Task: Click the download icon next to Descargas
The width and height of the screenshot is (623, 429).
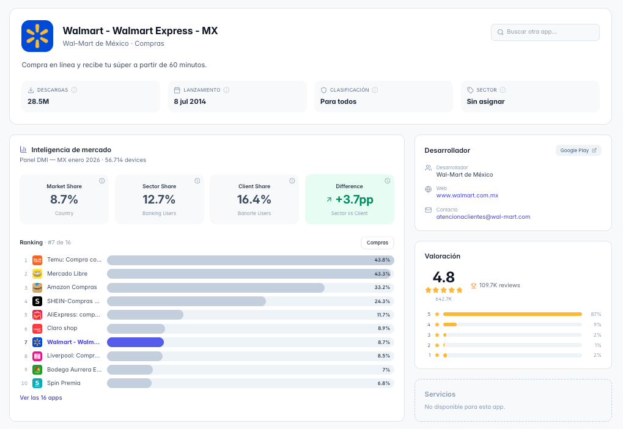Action: point(31,90)
